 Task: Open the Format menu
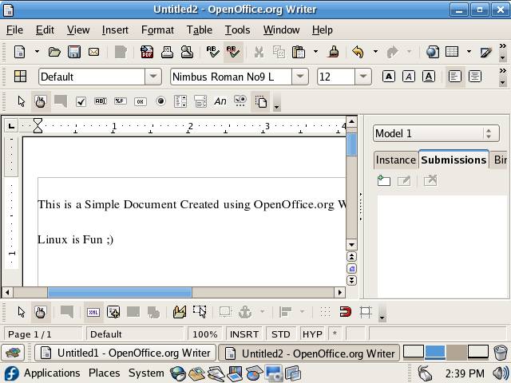[x=157, y=30]
